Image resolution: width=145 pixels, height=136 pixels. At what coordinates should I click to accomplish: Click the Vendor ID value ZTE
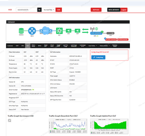pos(22,82)
